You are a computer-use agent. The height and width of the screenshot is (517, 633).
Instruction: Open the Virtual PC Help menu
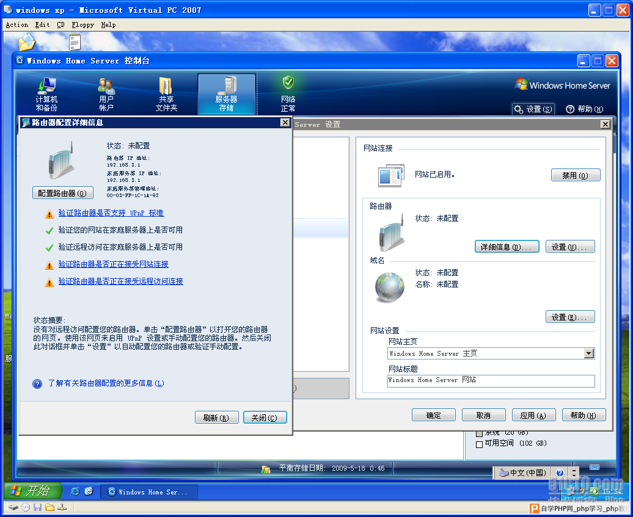point(108,25)
